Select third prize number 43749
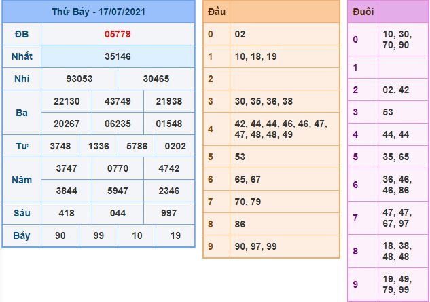 (x=118, y=101)
